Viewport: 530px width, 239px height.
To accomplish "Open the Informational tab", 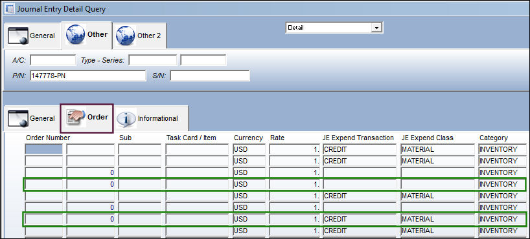I will [x=151, y=118].
